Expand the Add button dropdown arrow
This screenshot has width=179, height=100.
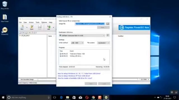coord(53,27)
